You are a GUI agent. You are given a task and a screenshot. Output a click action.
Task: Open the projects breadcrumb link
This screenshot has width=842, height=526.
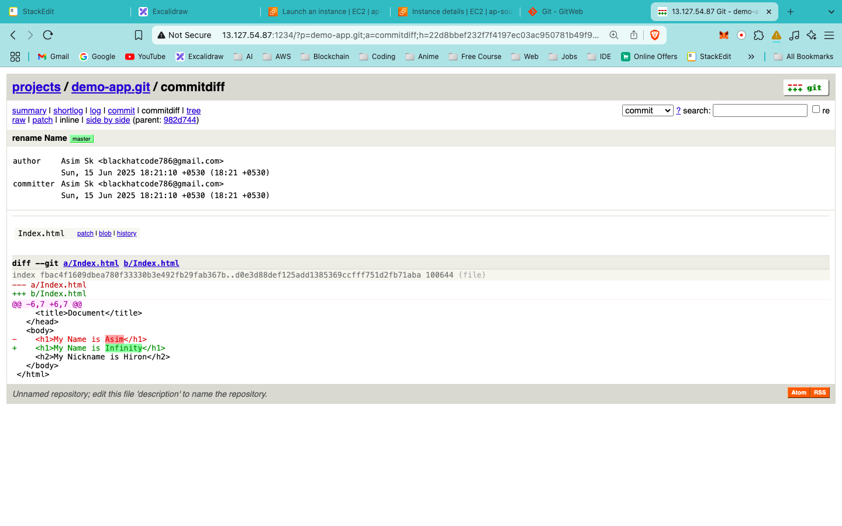(x=36, y=87)
